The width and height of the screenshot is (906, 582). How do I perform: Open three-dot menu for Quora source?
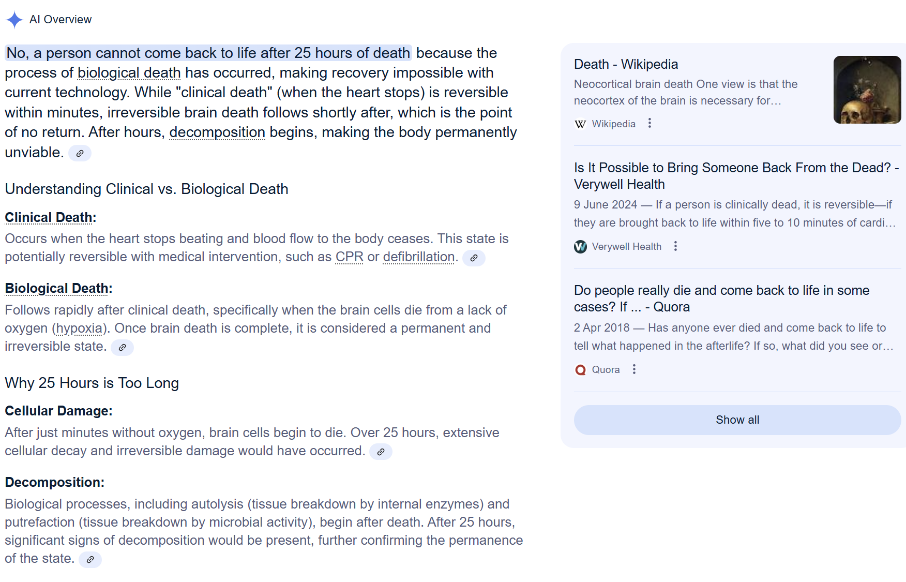[634, 369]
